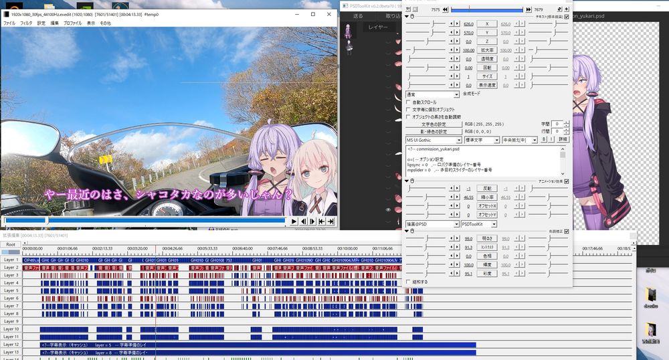Click the mouse icon of the text section
Viewport: 669px width, 360px height.
click(x=412, y=16)
